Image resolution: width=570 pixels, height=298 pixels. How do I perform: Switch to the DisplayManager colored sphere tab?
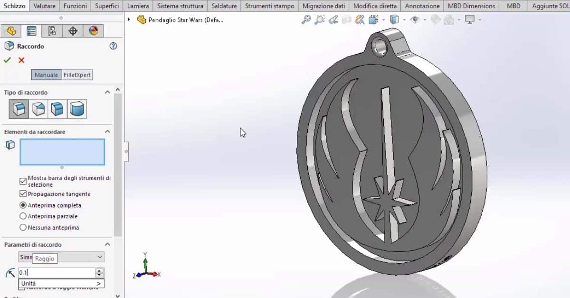click(x=93, y=30)
